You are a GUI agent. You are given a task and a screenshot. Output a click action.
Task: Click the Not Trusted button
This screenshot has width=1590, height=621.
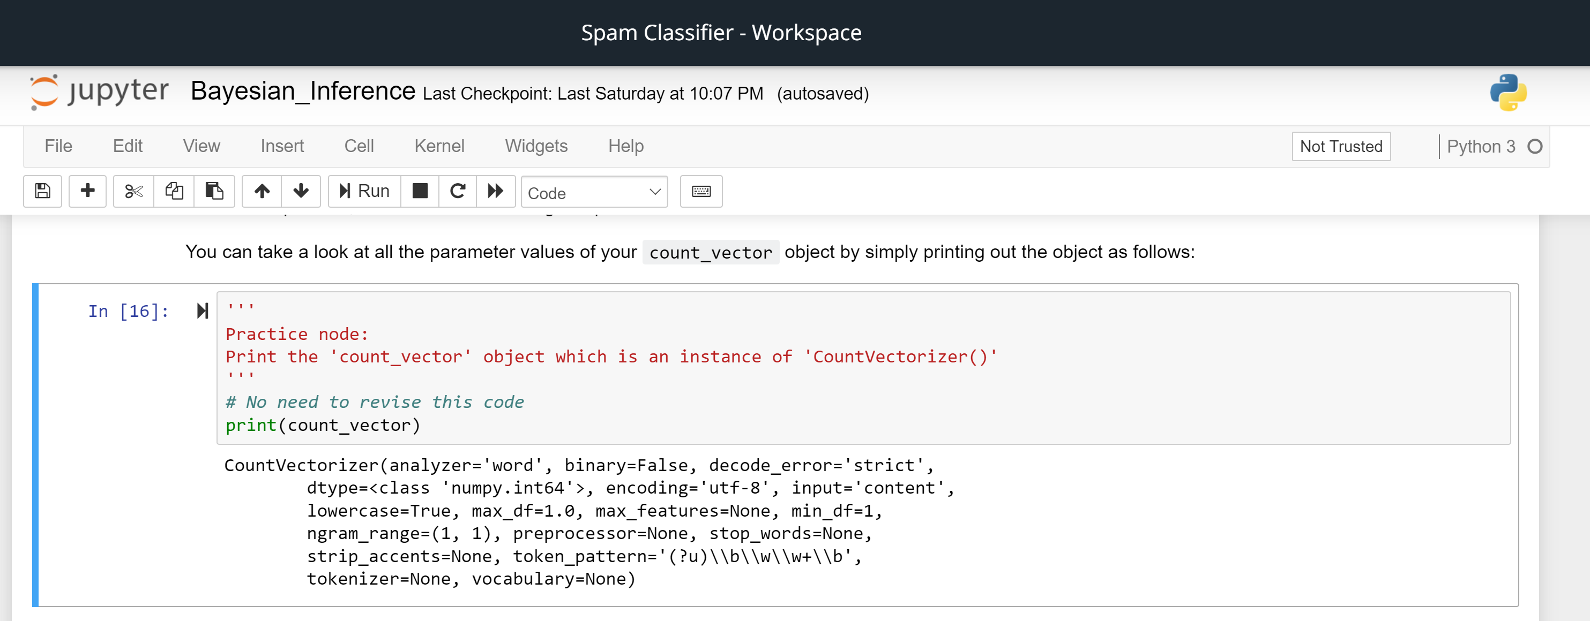click(1340, 146)
